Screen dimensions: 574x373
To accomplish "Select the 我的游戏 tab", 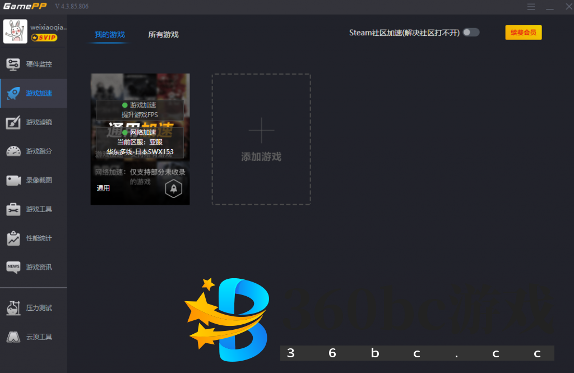I will point(111,34).
